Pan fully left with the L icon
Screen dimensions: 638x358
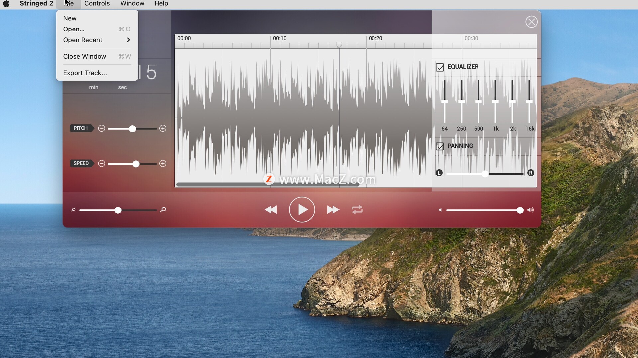439,173
